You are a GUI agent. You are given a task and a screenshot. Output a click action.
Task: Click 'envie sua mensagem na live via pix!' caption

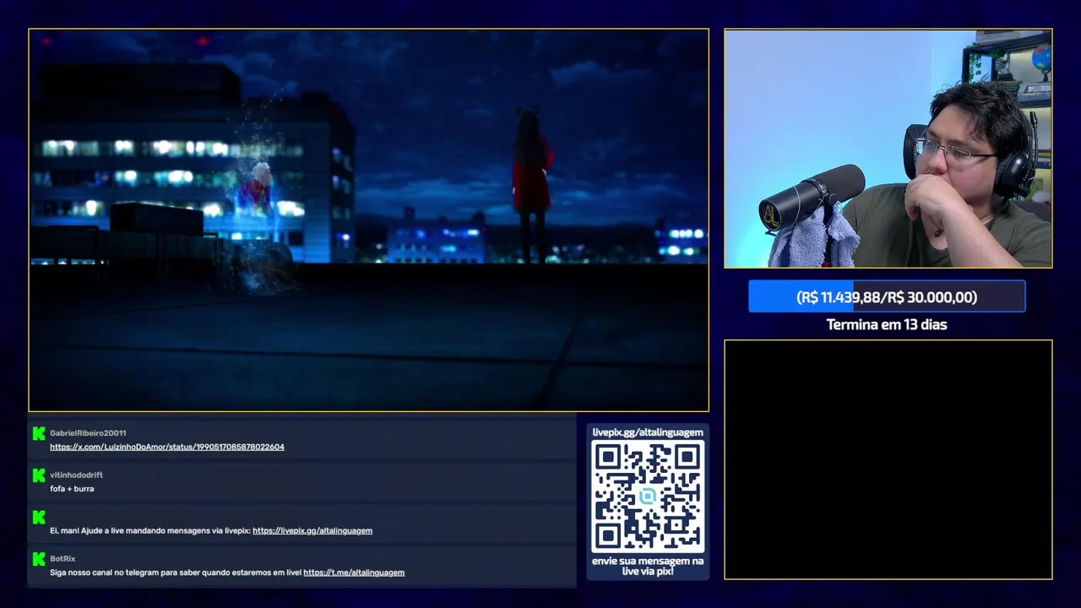click(x=648, y=566)
